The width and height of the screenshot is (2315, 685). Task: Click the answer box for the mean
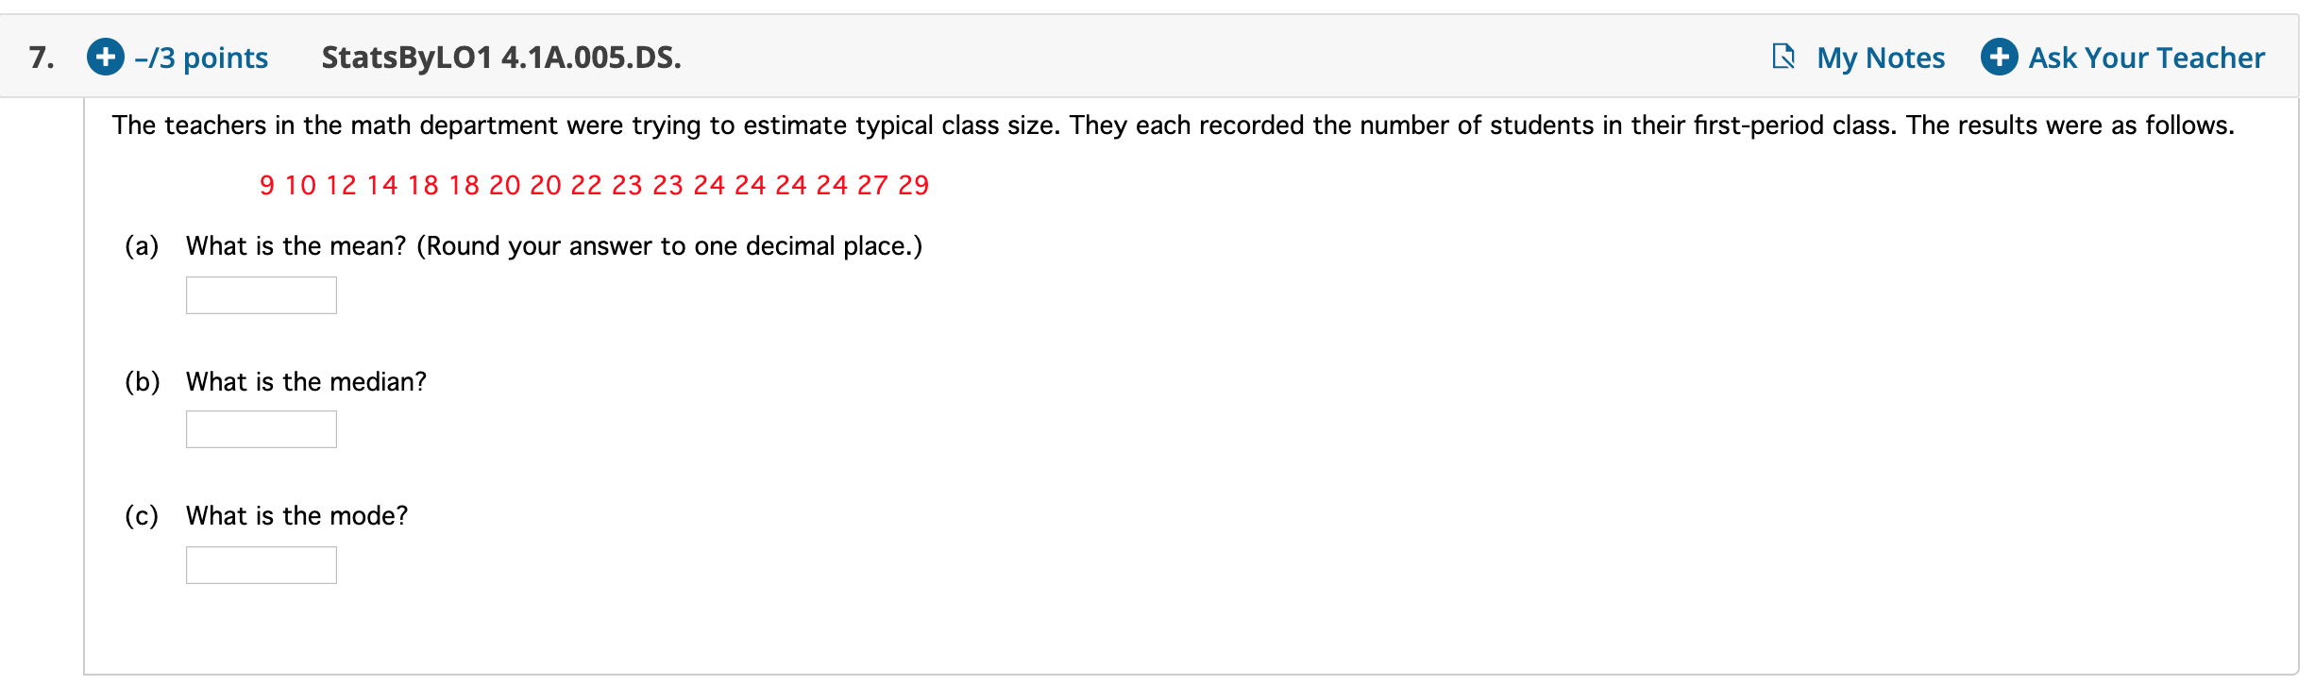tap(261, 295)
